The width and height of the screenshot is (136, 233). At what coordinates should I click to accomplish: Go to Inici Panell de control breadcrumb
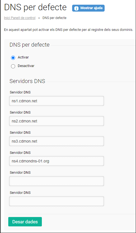coord(20,18)
